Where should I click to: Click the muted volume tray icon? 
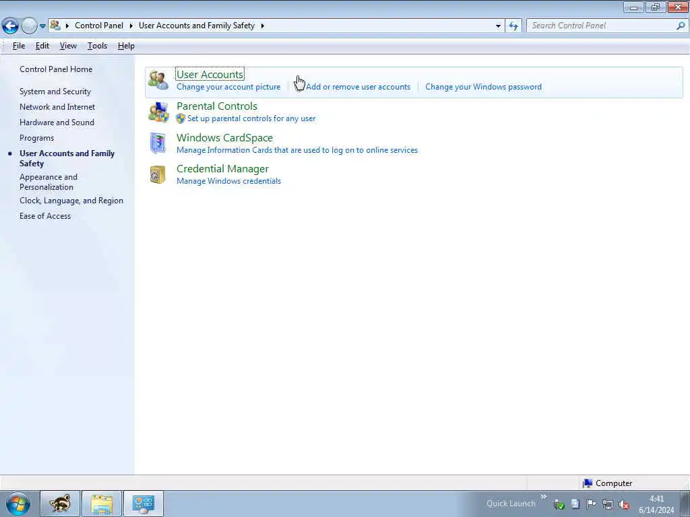[x=623, y=504]
